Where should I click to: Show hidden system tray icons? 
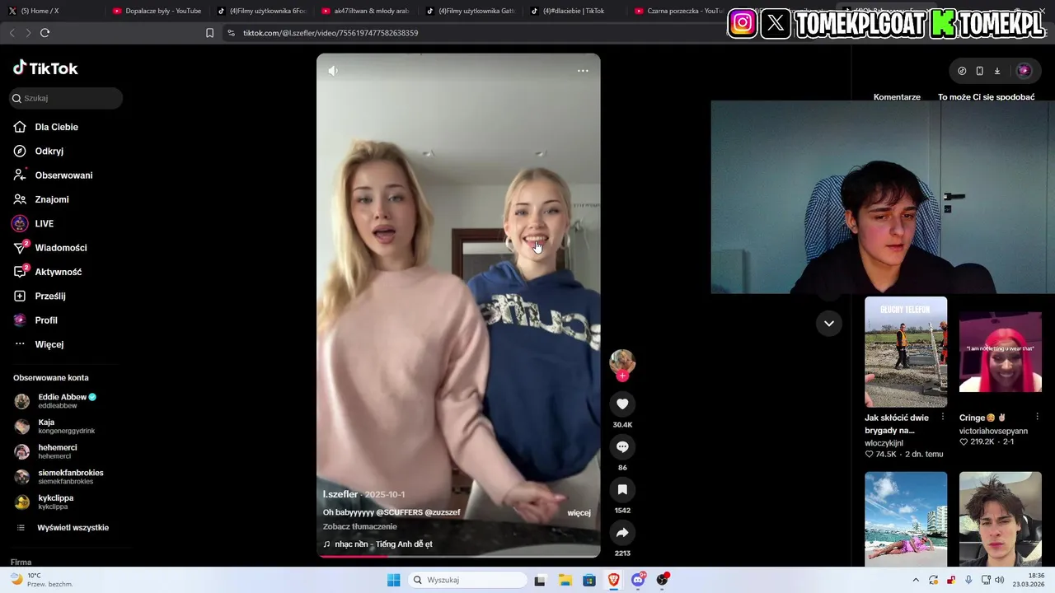pyautogui.click(x=916, y=580)
